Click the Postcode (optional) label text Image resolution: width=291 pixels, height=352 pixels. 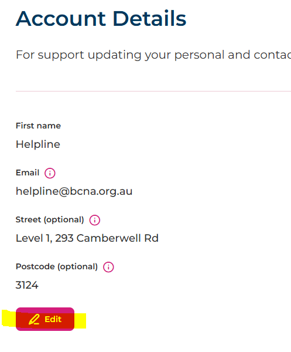pyautogui.click(x=57, y=266)
